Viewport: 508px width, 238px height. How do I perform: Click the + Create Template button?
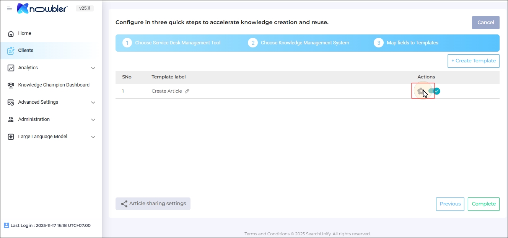(473, 61)
